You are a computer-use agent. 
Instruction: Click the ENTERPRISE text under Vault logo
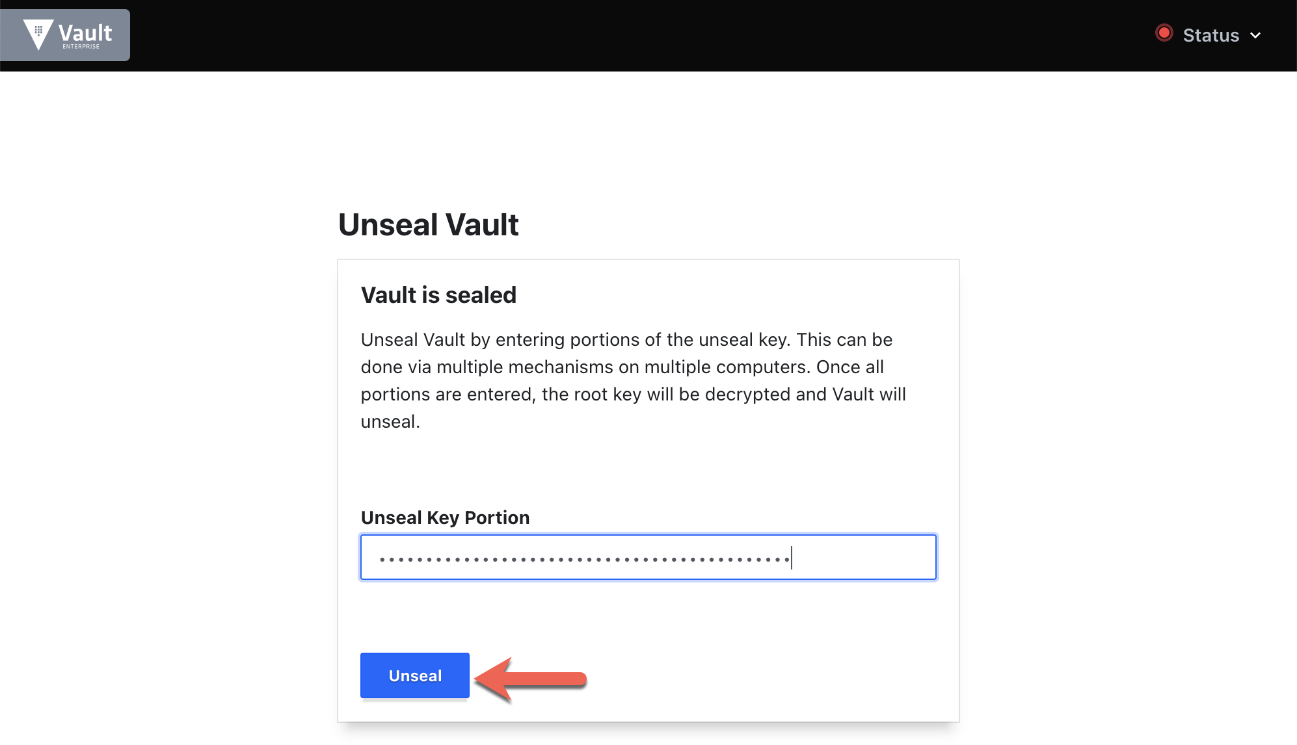tap(81, 47)
